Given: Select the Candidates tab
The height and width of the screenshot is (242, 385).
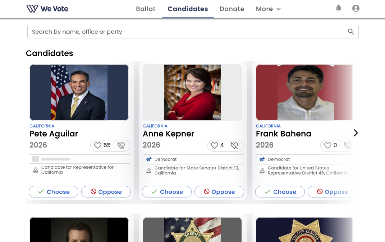Looking at the screenshot, I should tap(188, 9).
